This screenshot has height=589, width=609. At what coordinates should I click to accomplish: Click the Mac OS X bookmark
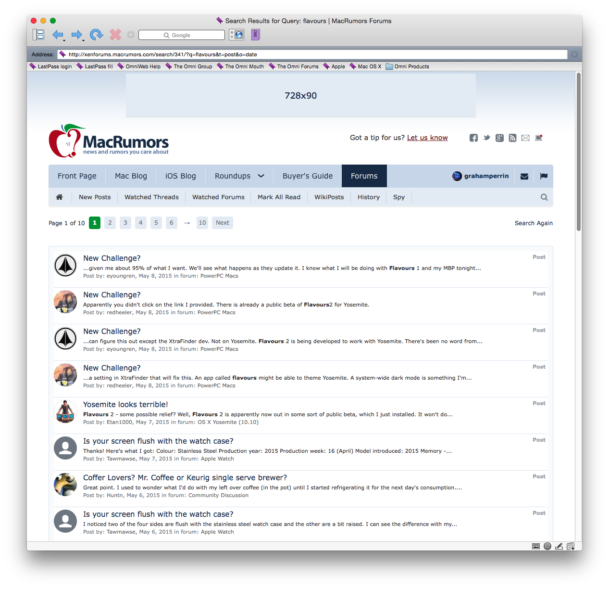(365, 66)
